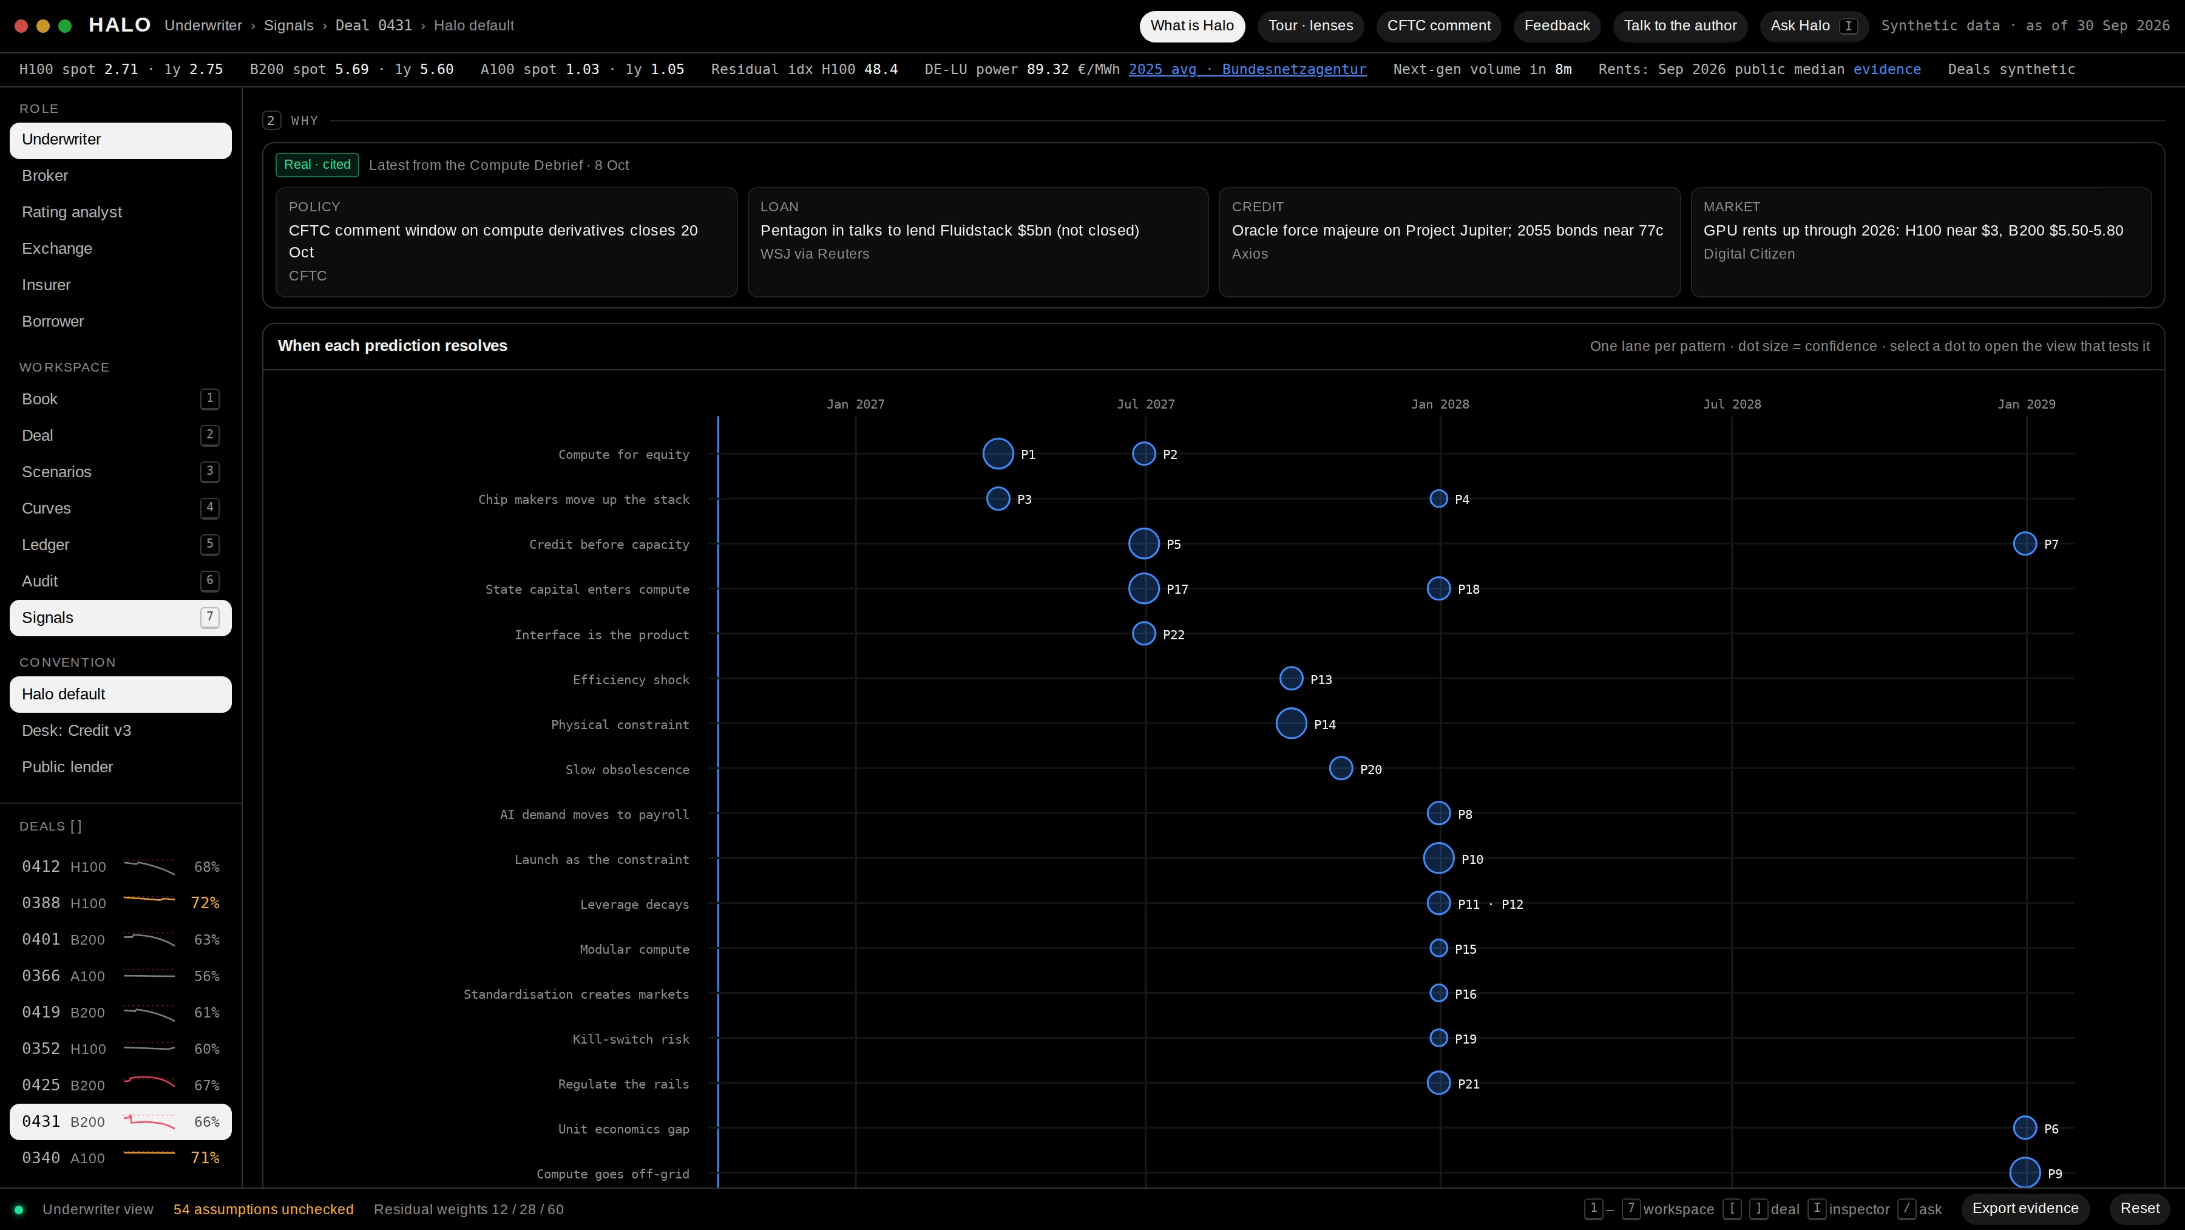Screen dimensions: 2185x1230
Task: Open the P14 Physical constraint dot
Action: coord(1291,724)
